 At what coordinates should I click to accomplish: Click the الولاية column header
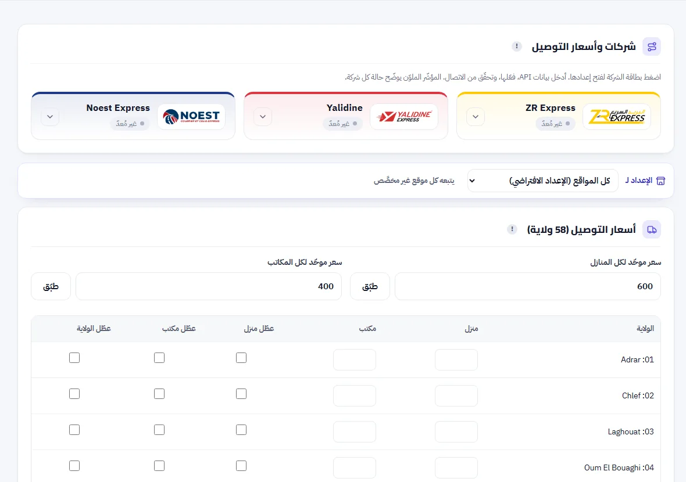tap(645, 329)
